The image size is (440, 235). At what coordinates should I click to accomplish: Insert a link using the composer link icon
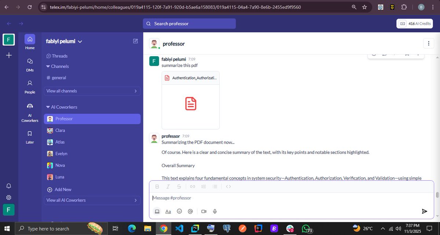click(x=192, y=186)
